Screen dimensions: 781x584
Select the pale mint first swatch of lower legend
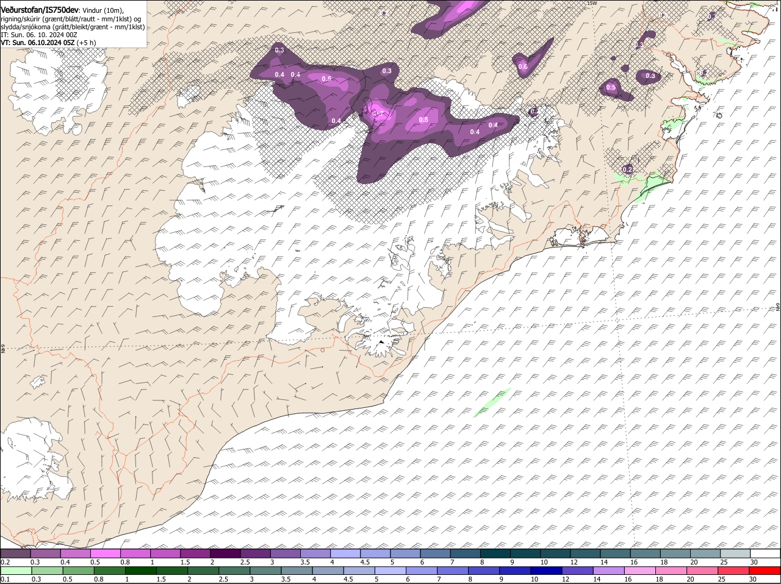click(x=16, y=571)
